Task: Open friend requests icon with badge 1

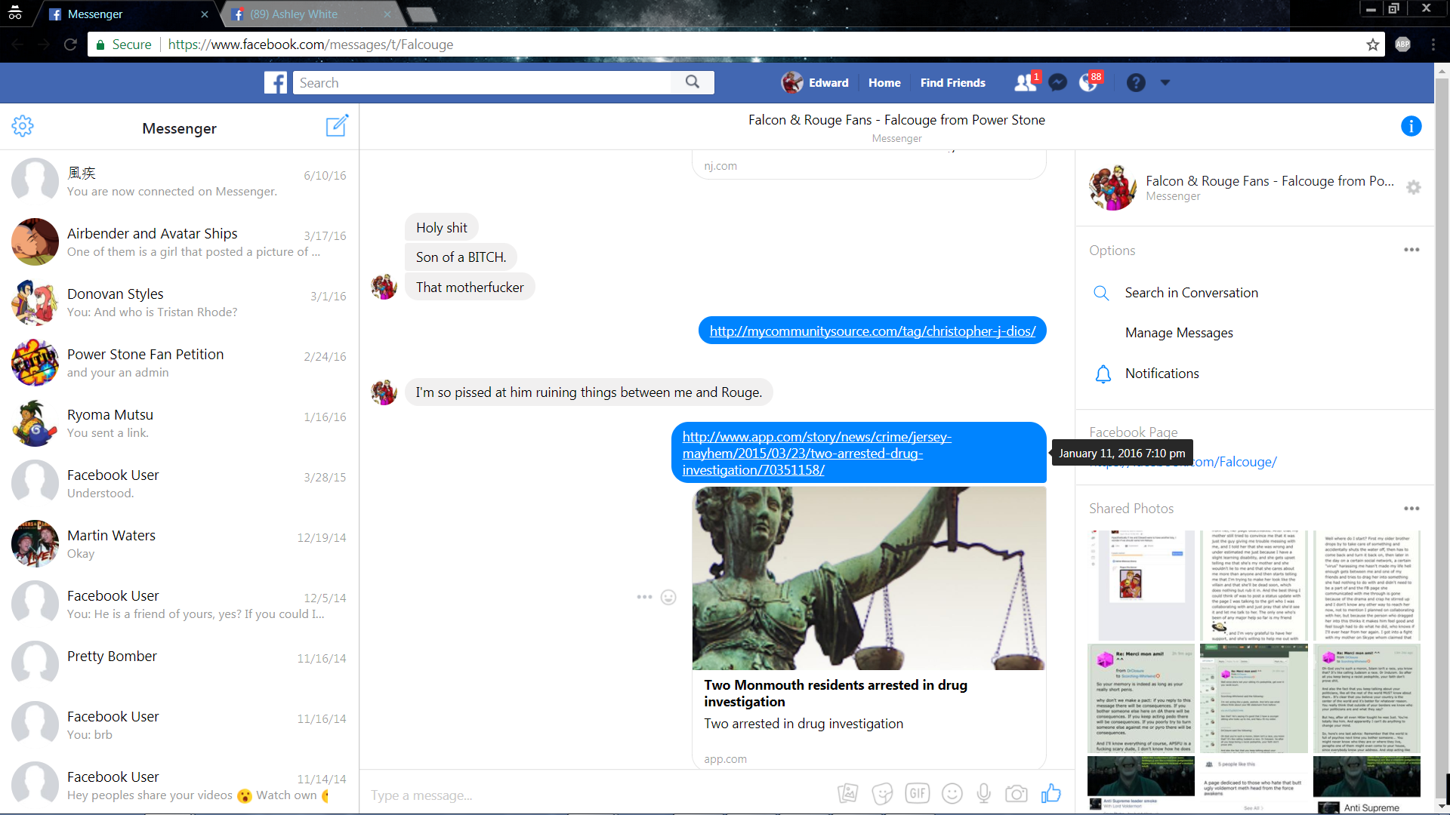Action: 1026,82
